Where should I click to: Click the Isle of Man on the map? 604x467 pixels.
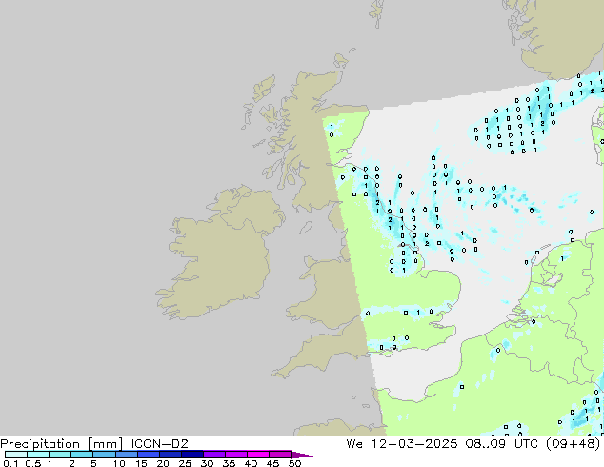306,228
